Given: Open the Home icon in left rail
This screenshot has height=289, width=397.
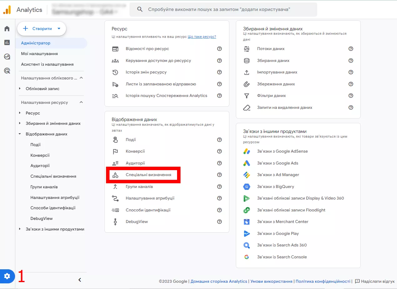Looking at the screenshot, I should click(x=7, y=29).
